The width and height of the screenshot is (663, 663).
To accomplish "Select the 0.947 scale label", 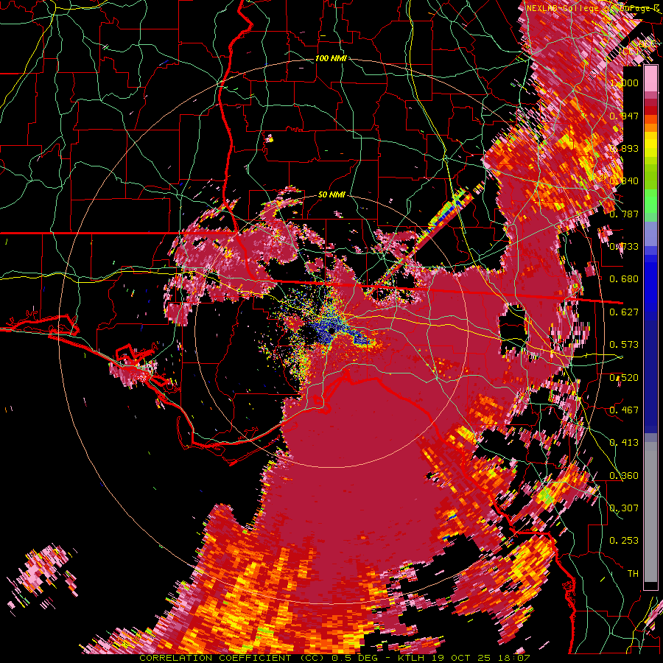I will [624, 116].
